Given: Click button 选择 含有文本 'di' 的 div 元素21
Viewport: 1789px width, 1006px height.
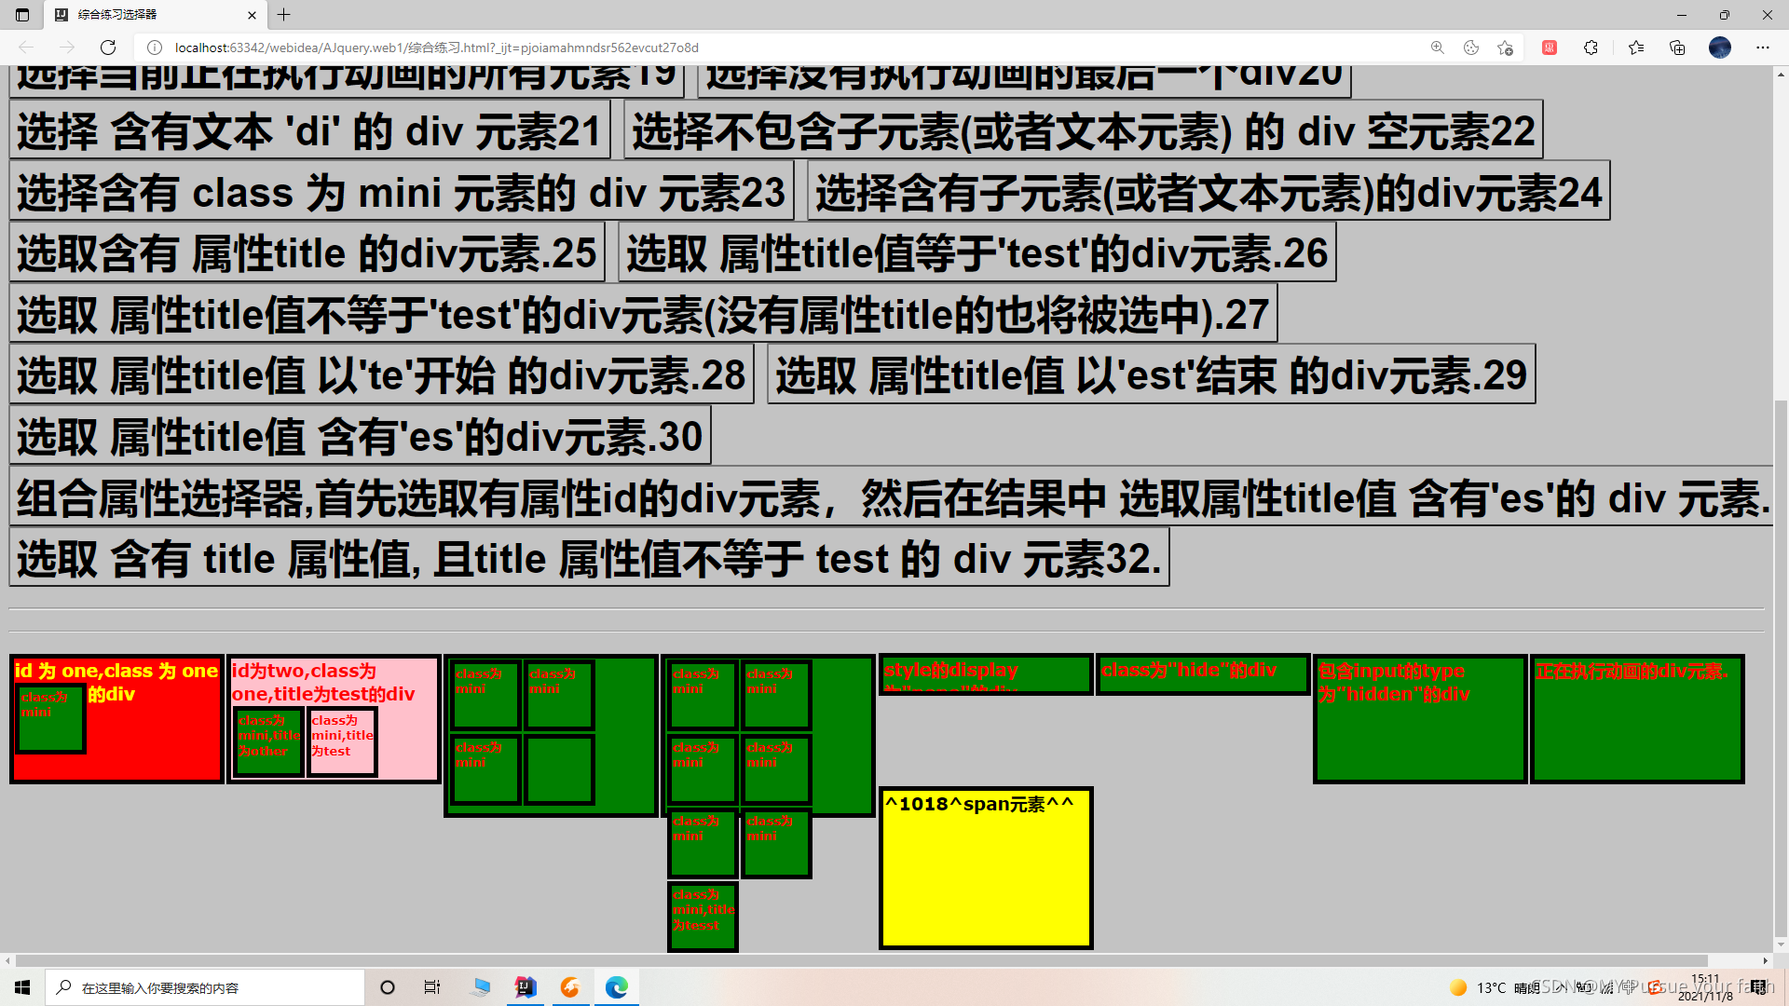Looking at the screenshot, I should (x=309, y=131).
